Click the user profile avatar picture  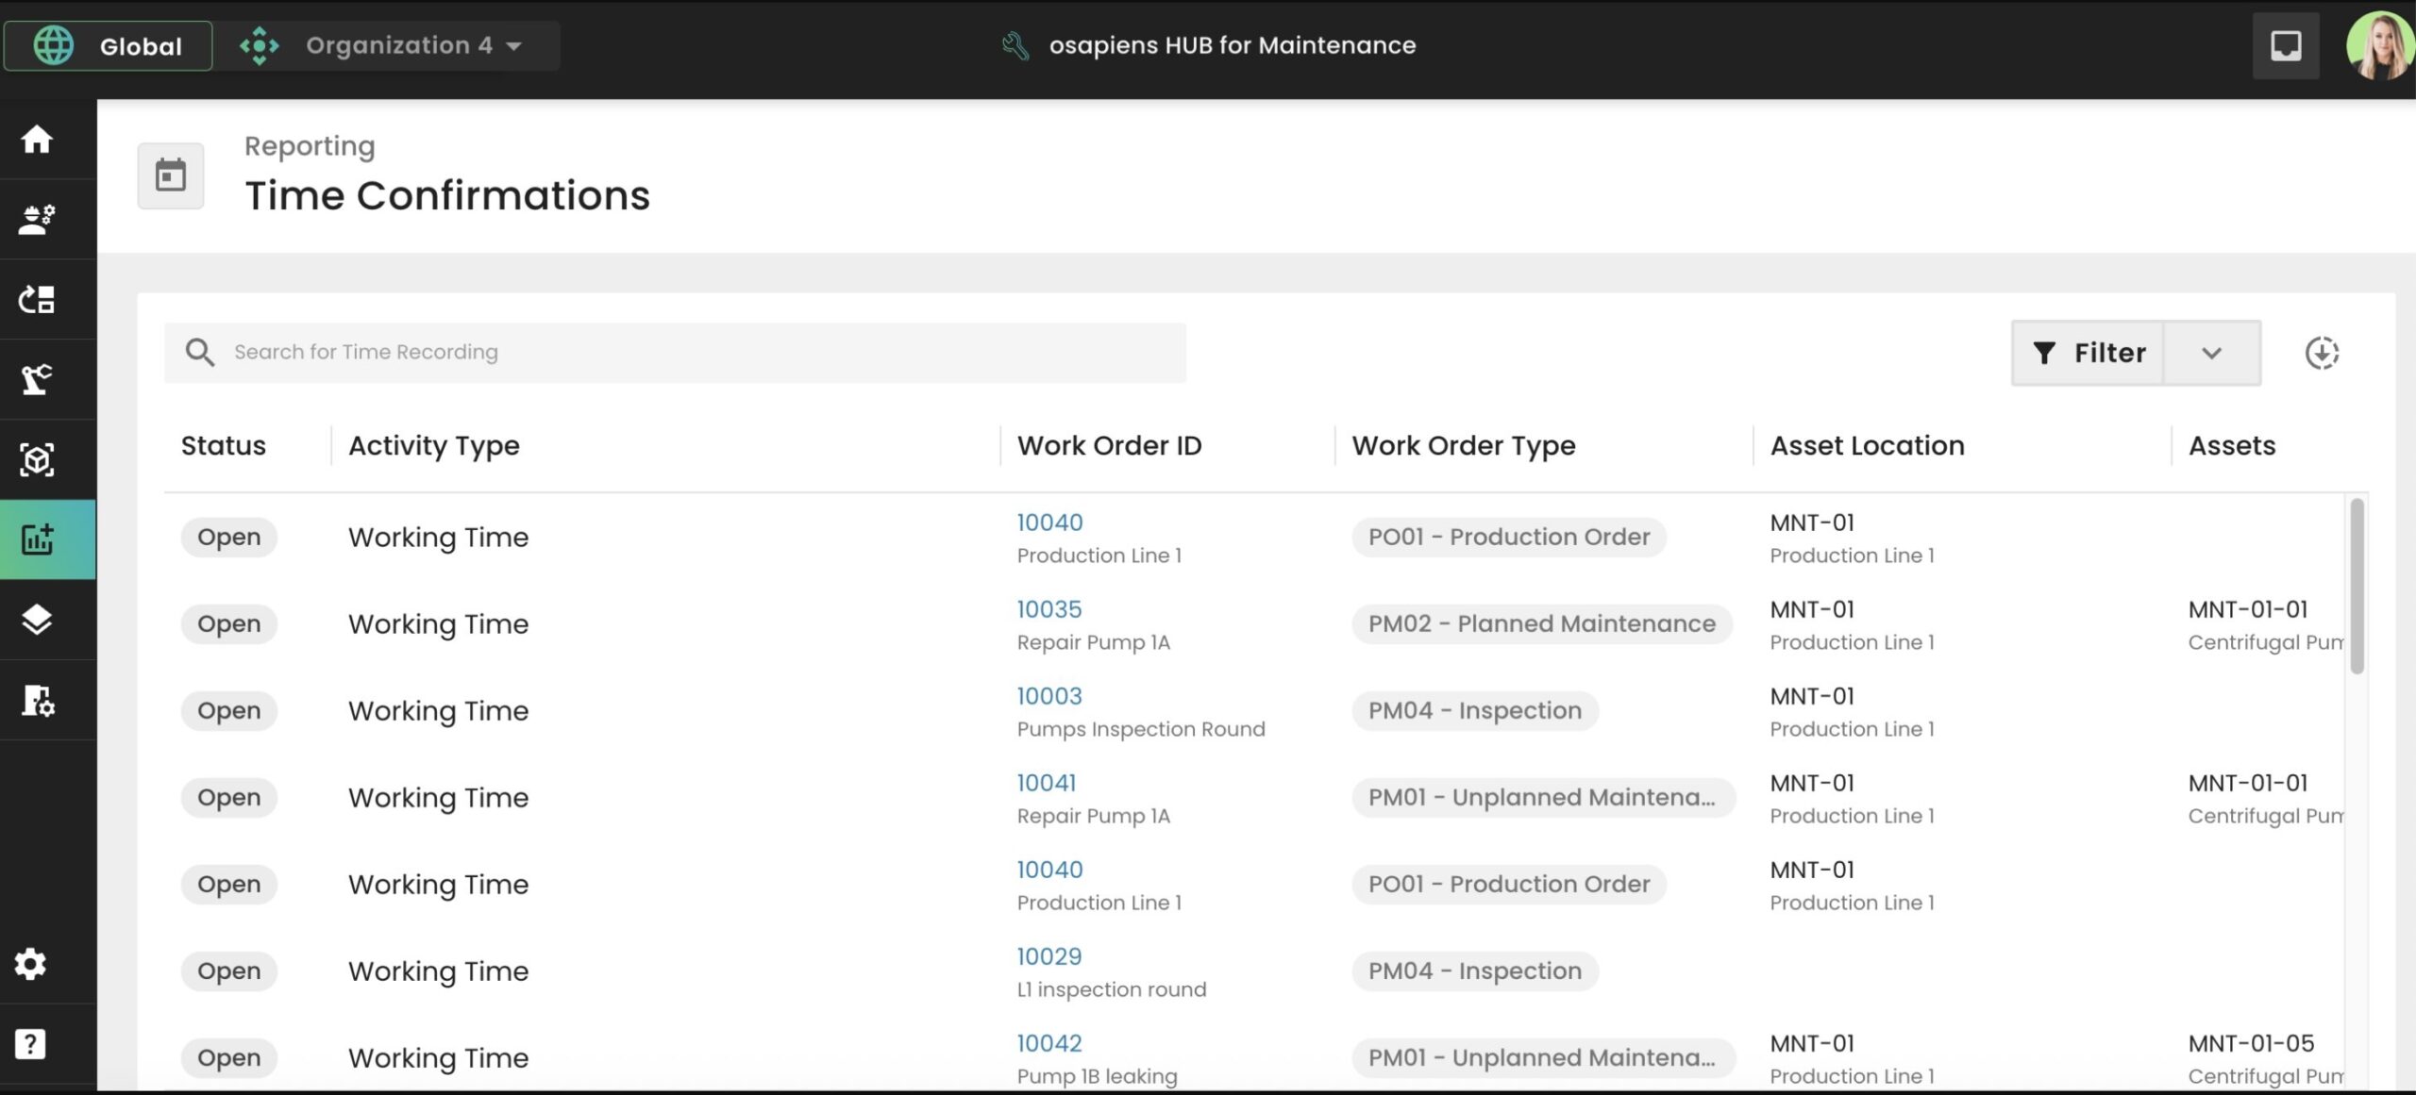coord(2379,44)
